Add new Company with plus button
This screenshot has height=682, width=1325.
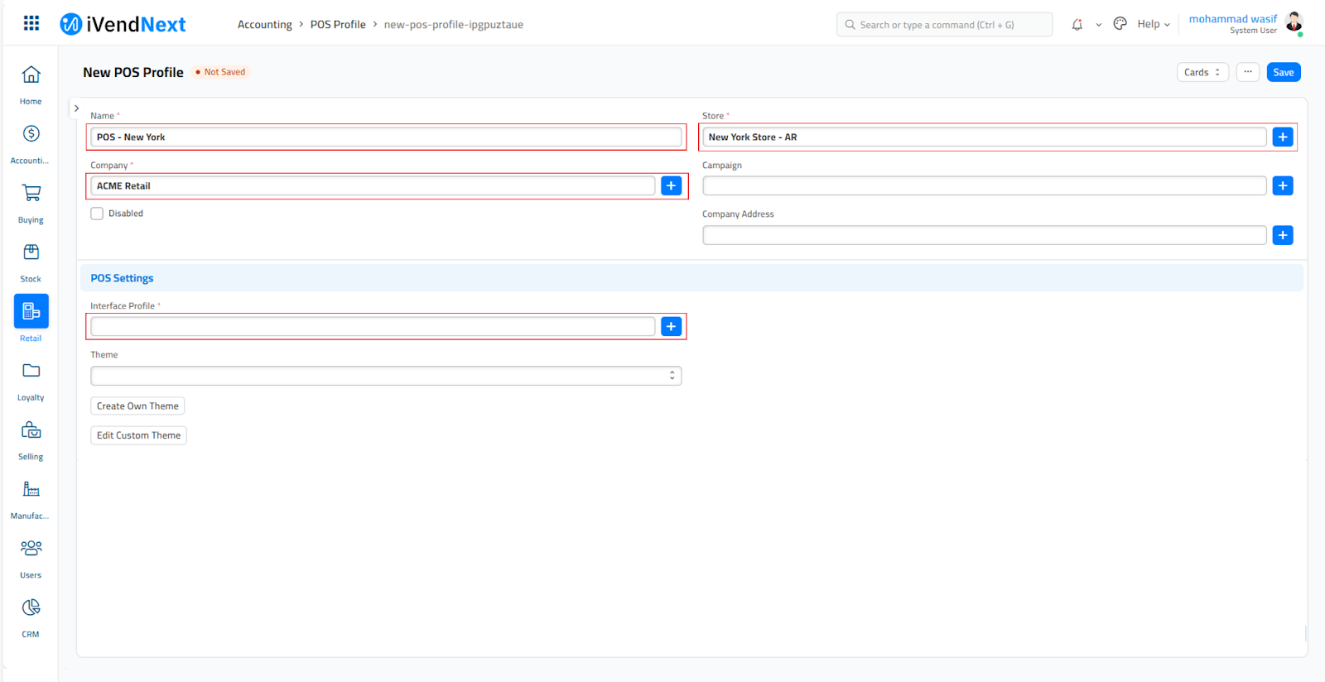tap(671, 185)
